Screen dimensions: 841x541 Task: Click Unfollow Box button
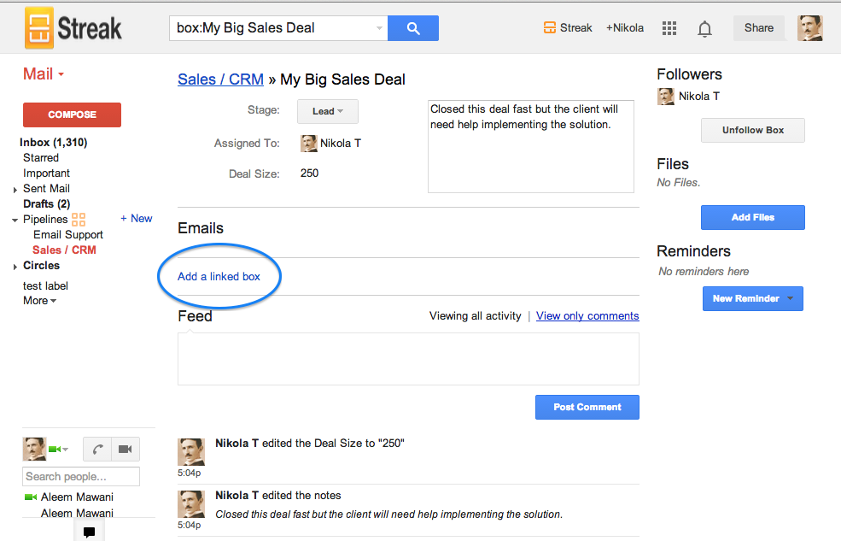pyautogui.click(x=752, y=131)
